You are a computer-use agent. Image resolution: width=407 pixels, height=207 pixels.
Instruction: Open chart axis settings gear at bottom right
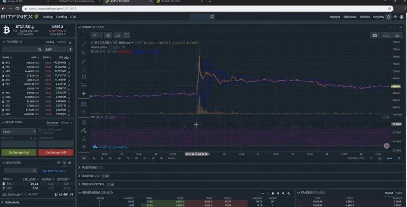(x=399, y=159)
